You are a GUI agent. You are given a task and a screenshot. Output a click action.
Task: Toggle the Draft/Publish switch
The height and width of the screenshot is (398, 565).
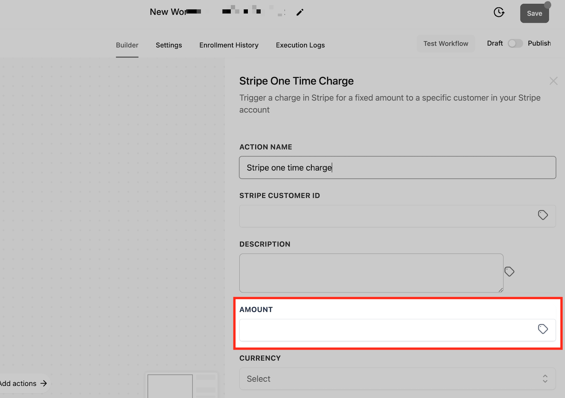click(x=515, y=44)
